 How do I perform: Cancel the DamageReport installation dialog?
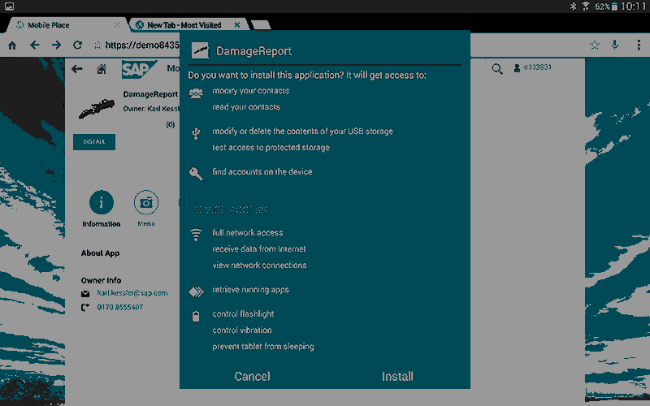pyautogui.click(x=252, y=376)
